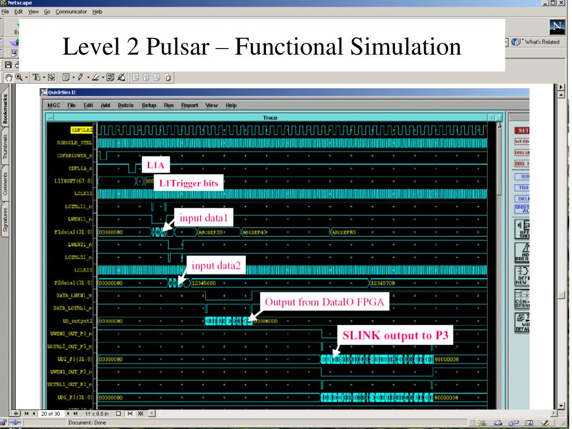
Task: Click the Add Breakpoint palette icon
Action: pyautogui.click(x=522, y=252)
